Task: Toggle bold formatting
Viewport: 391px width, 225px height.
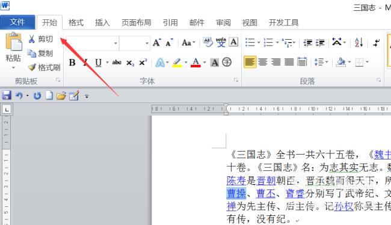Action: (72, 63)
